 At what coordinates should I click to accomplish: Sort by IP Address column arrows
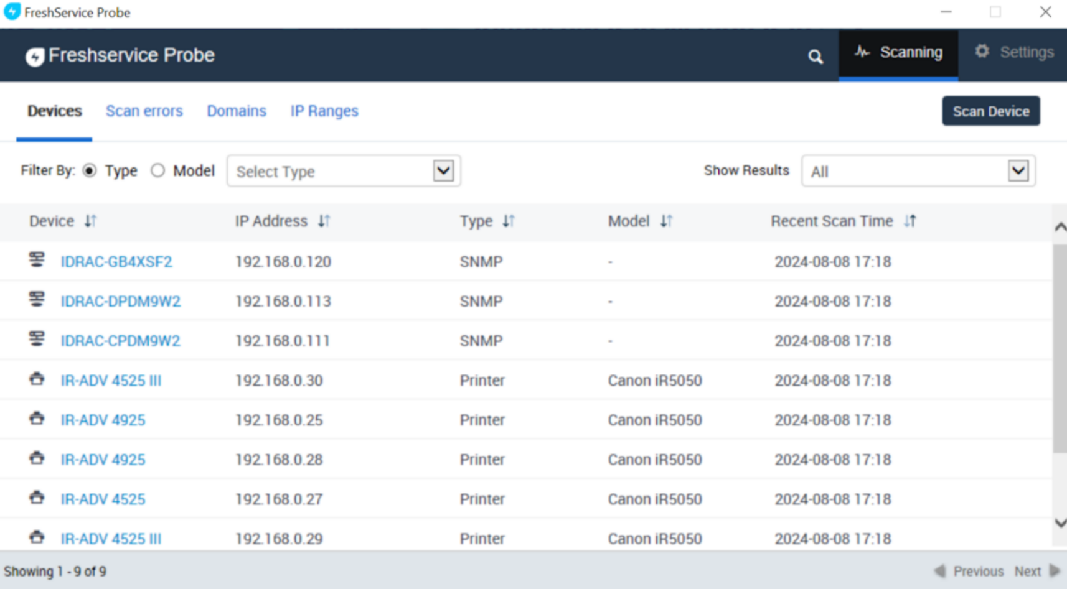pyautogui.click(x=324, y=221)
